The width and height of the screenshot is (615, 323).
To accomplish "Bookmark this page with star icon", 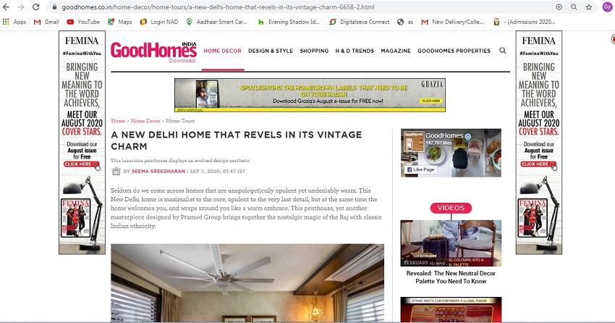I will pos(589,7).
